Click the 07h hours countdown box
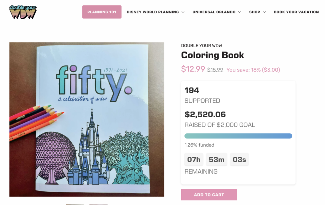This screenshot has height=205, width=325. click(194, 160)
